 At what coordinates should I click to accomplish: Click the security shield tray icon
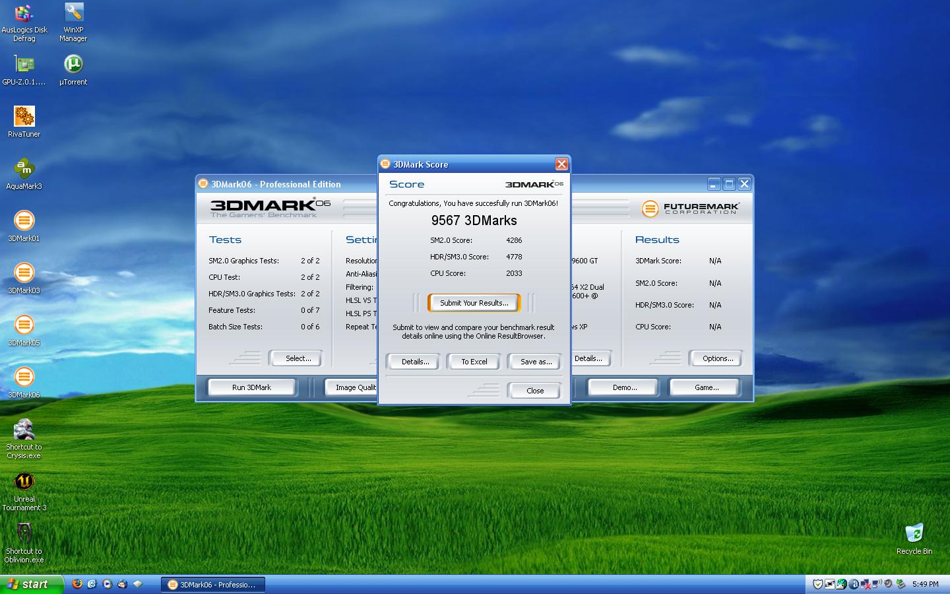click(x=818, y=583)
